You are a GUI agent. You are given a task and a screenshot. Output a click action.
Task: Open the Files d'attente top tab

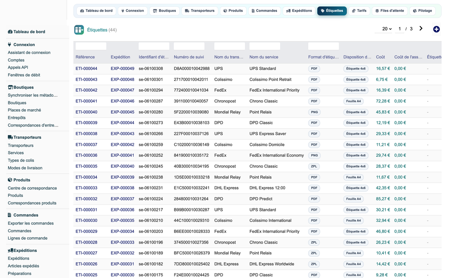390,11
